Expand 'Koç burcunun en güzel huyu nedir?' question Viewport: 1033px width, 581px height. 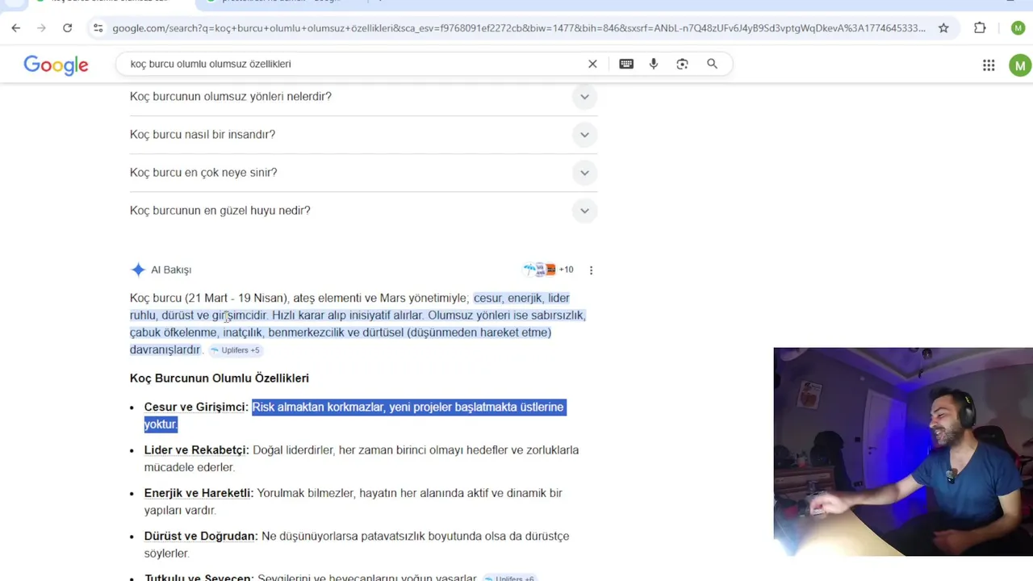click(363, 211)
